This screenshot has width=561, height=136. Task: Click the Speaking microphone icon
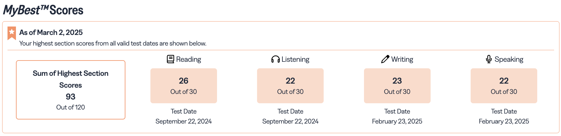tap(489, 59)
